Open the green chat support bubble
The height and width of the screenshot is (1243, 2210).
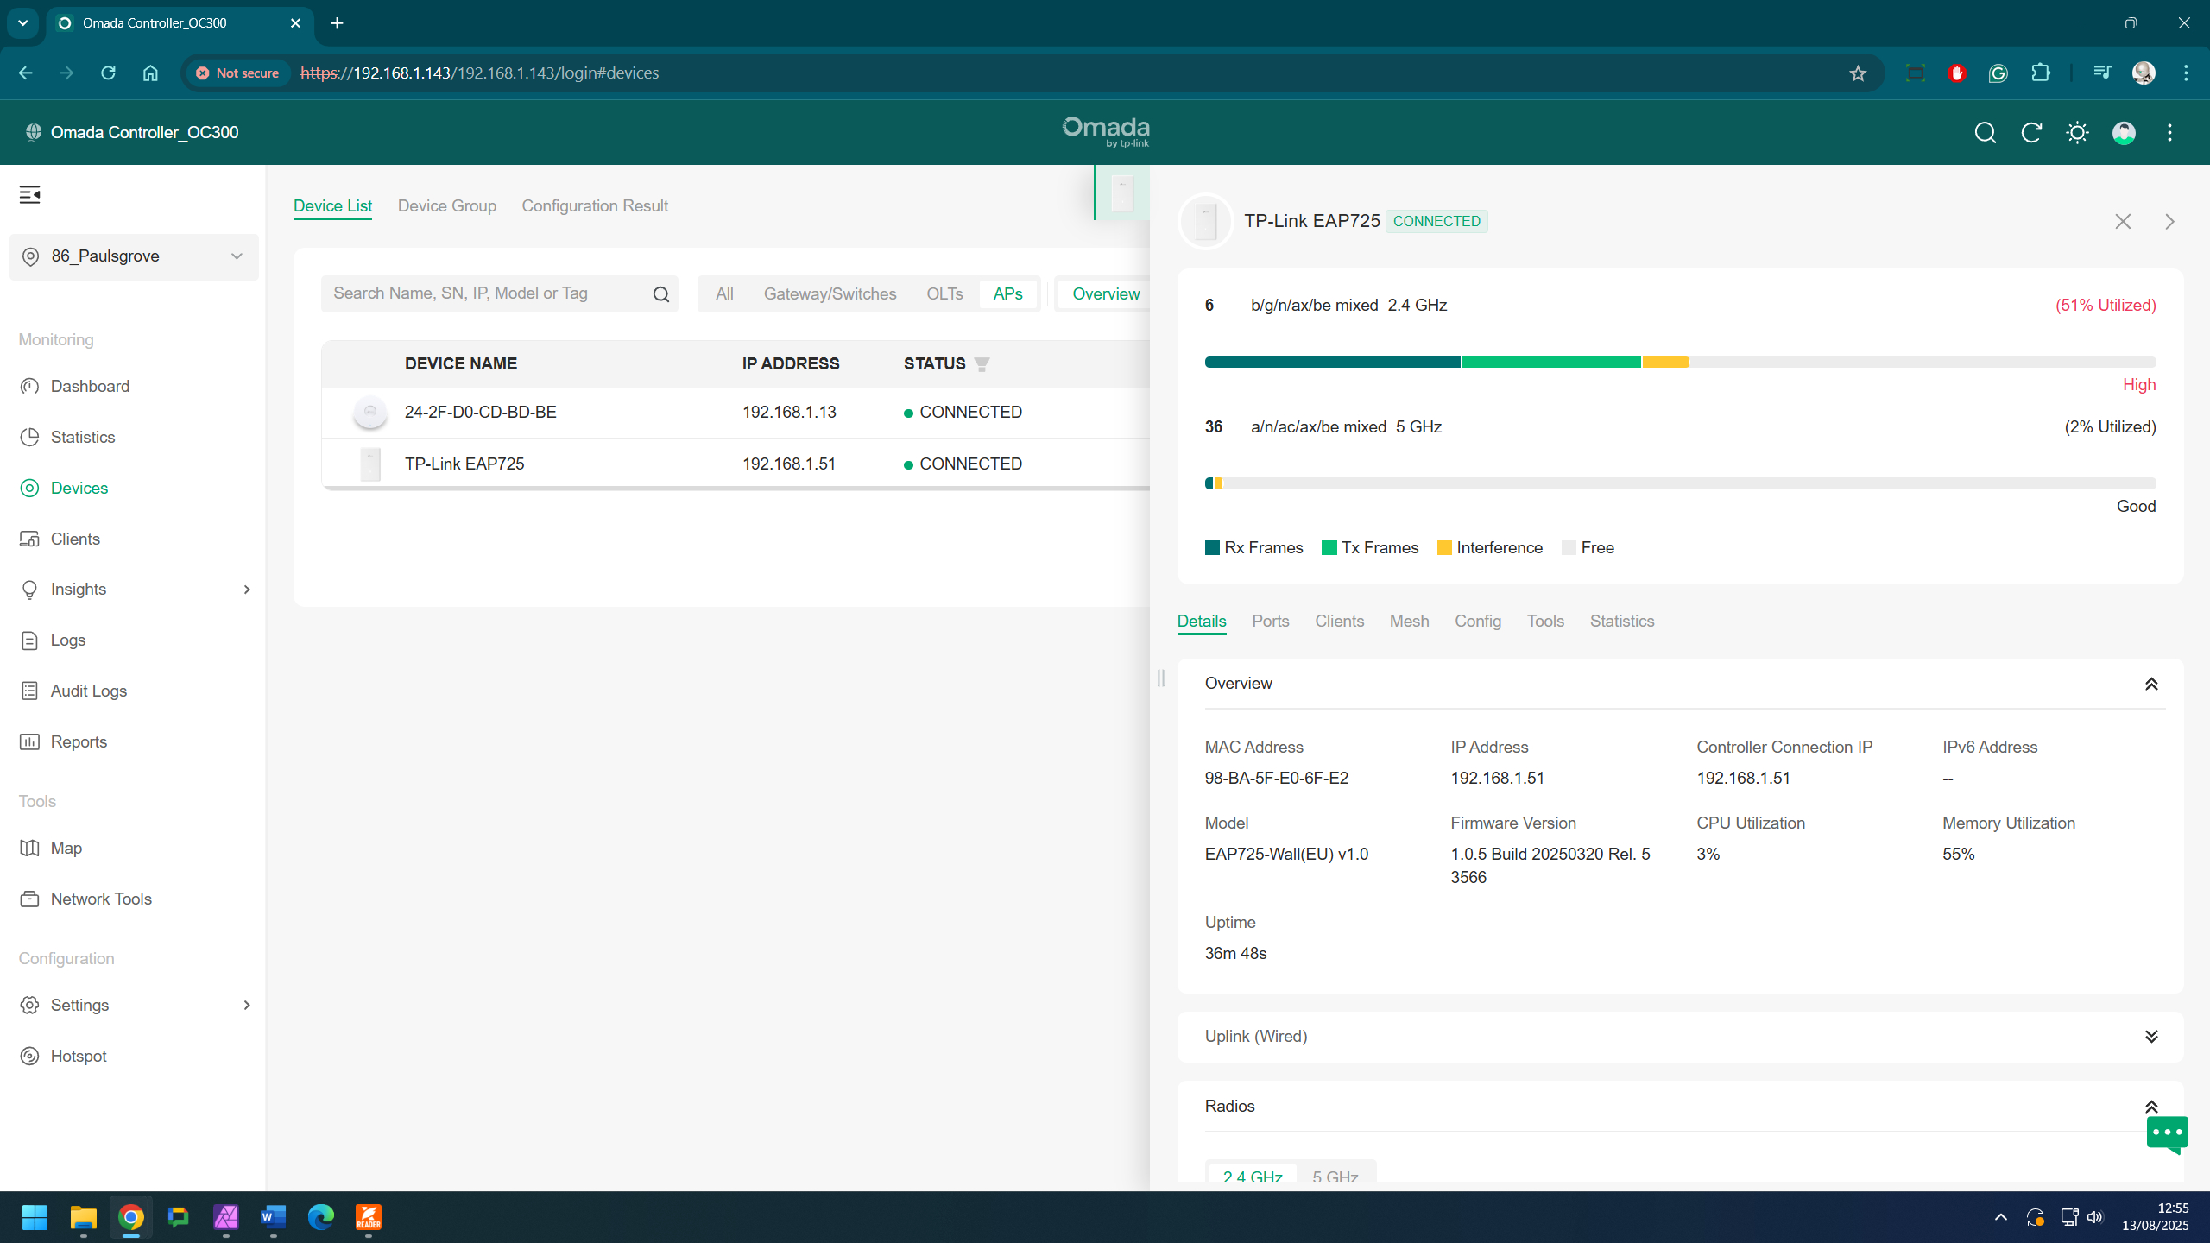2167,1134
